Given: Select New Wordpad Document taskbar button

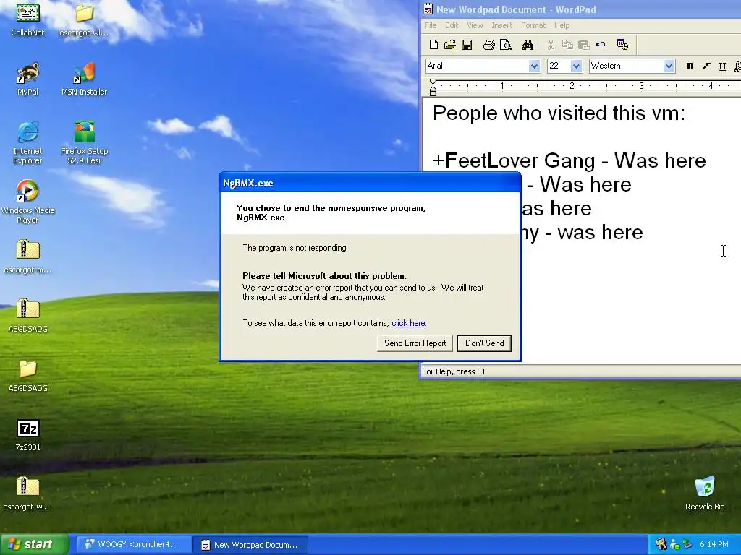Looking at the screenshot, I should coord(251,545).
